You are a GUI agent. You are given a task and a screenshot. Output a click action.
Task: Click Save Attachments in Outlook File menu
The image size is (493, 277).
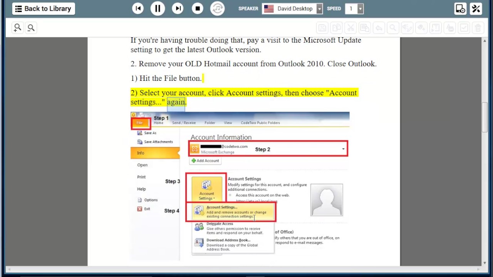coord(155,142)
